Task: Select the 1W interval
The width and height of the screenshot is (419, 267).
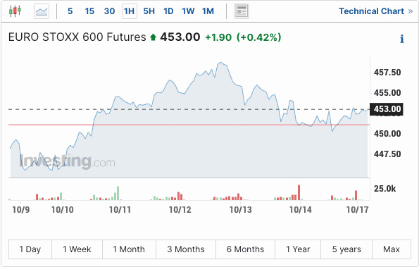Action: [188, 11]
